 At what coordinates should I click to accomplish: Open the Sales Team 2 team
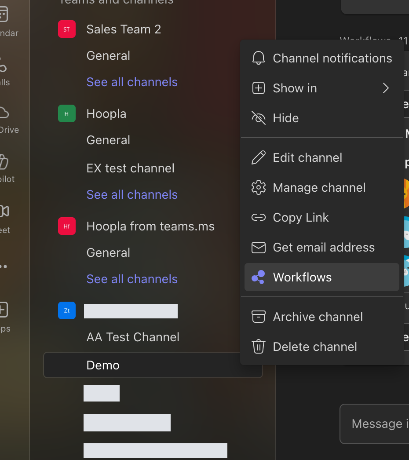[124, 29]
